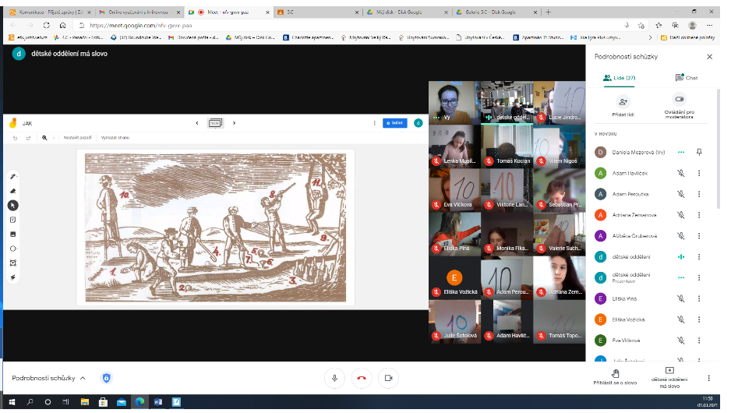Viewport: 731px width, 413px height.
Task: Switch to the Chat tab
Action: 687,78
